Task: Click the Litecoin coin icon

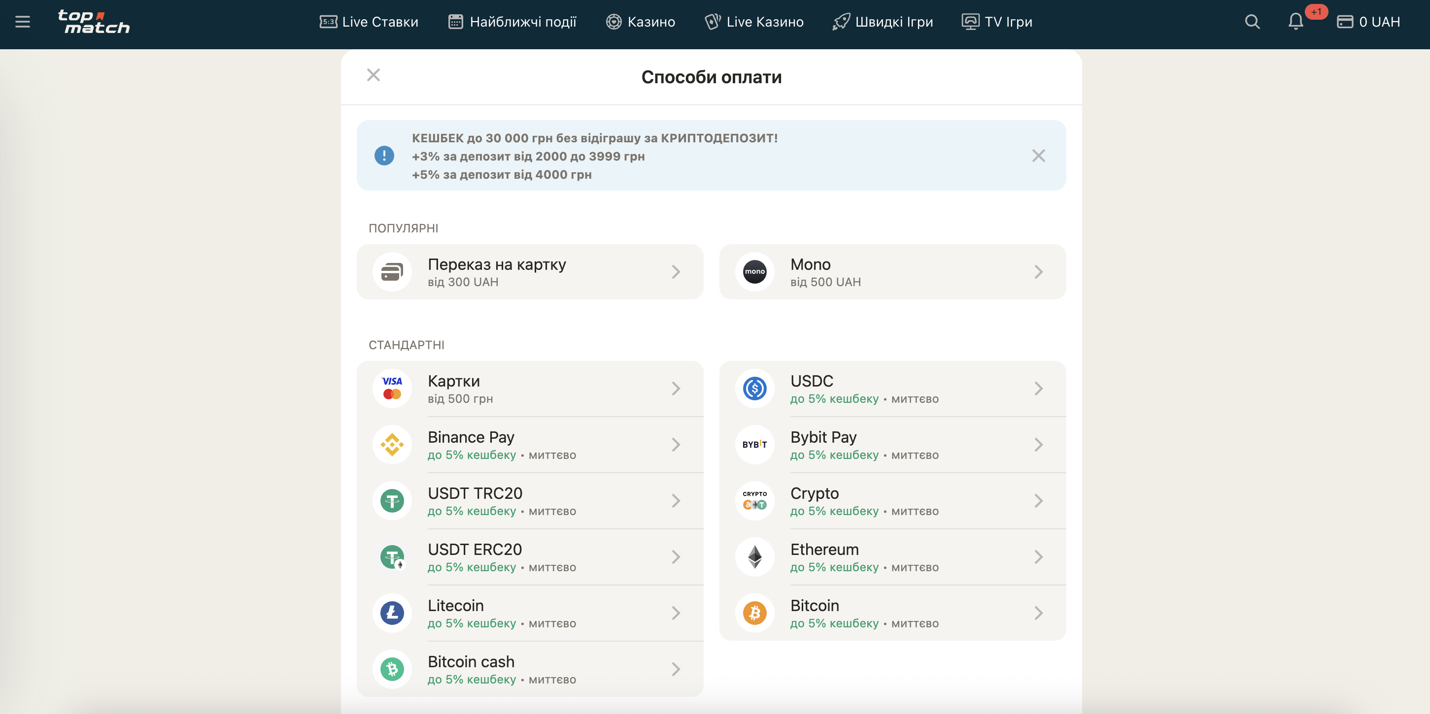Action: (392, 613)
